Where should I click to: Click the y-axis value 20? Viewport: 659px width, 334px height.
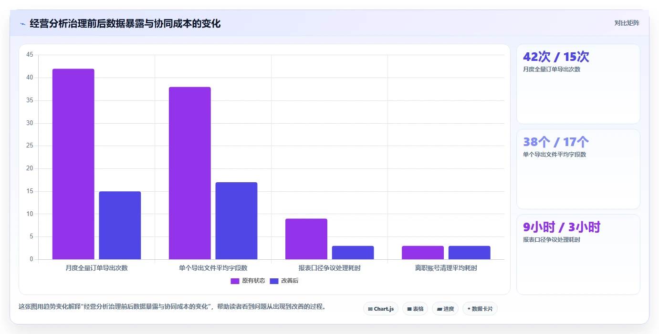(x=30, y=168)
